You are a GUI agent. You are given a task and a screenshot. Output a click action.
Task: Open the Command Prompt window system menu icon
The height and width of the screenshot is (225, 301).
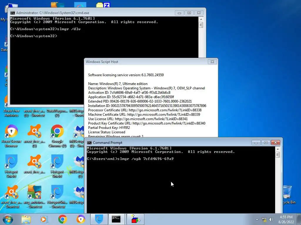point(89,143)
